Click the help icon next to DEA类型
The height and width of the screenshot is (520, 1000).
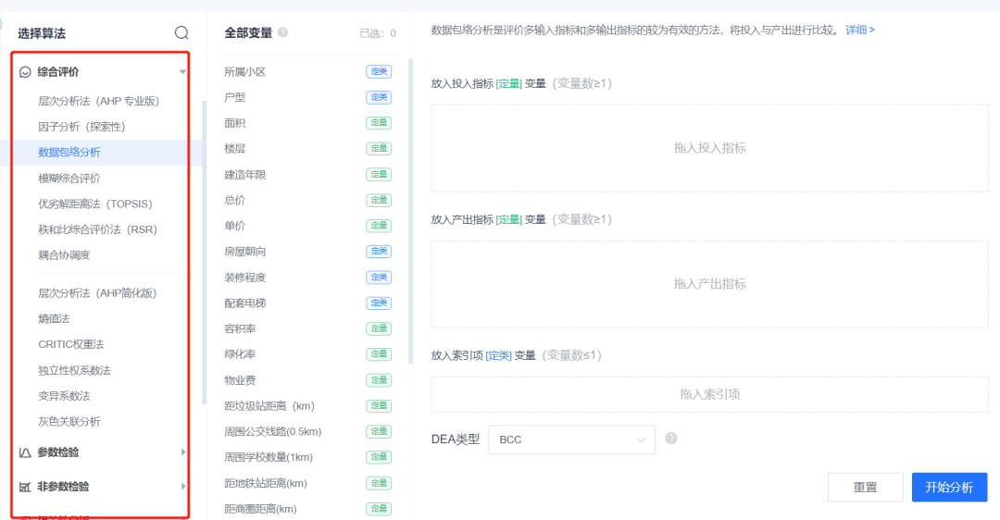(x=671, y=439)
